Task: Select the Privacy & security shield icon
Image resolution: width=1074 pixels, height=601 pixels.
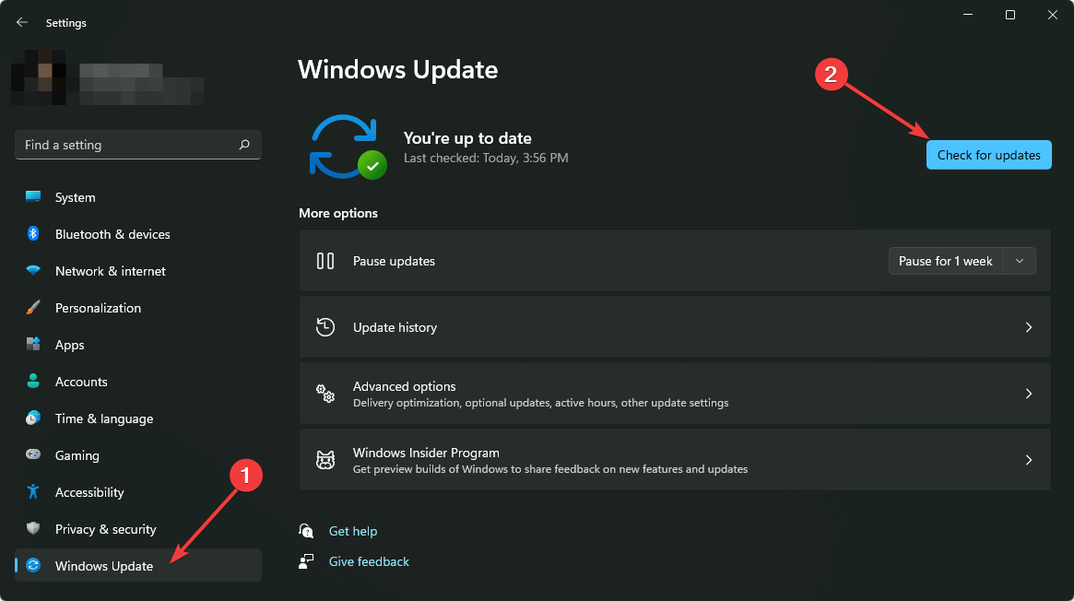Action: pyautogui.click(x=31, y=528)
